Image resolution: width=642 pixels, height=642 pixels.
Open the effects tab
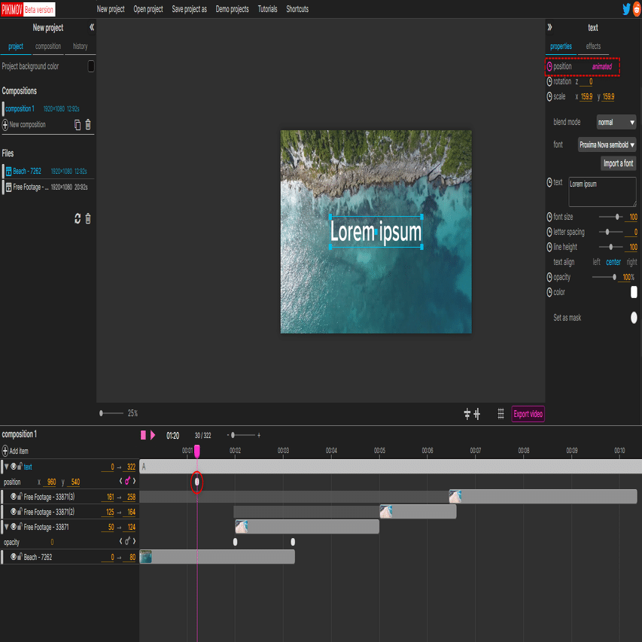pyautogui.click(x=593, y=46)
